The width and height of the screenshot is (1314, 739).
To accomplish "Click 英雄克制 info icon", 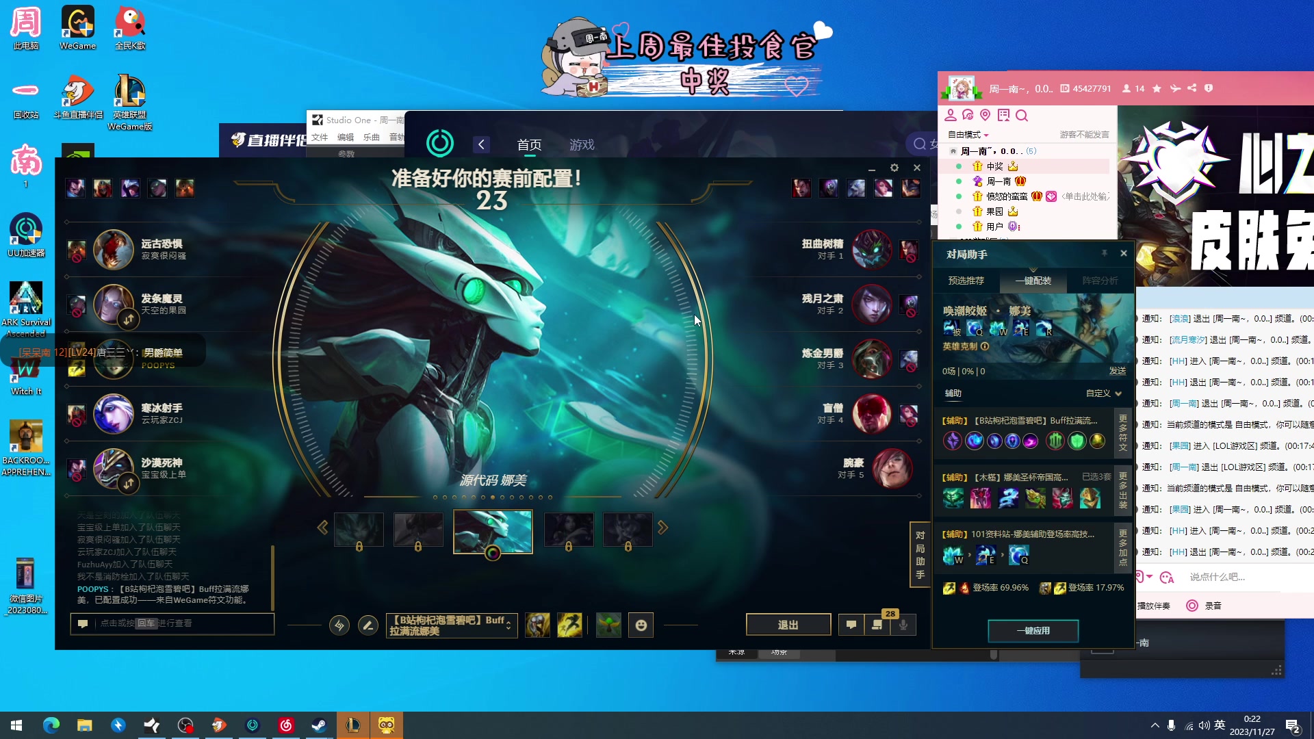I will tap(985, 346).
